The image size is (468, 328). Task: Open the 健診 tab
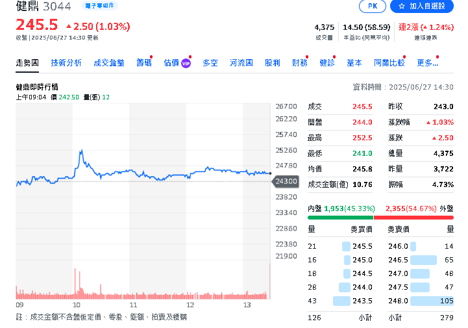[327, 63]
